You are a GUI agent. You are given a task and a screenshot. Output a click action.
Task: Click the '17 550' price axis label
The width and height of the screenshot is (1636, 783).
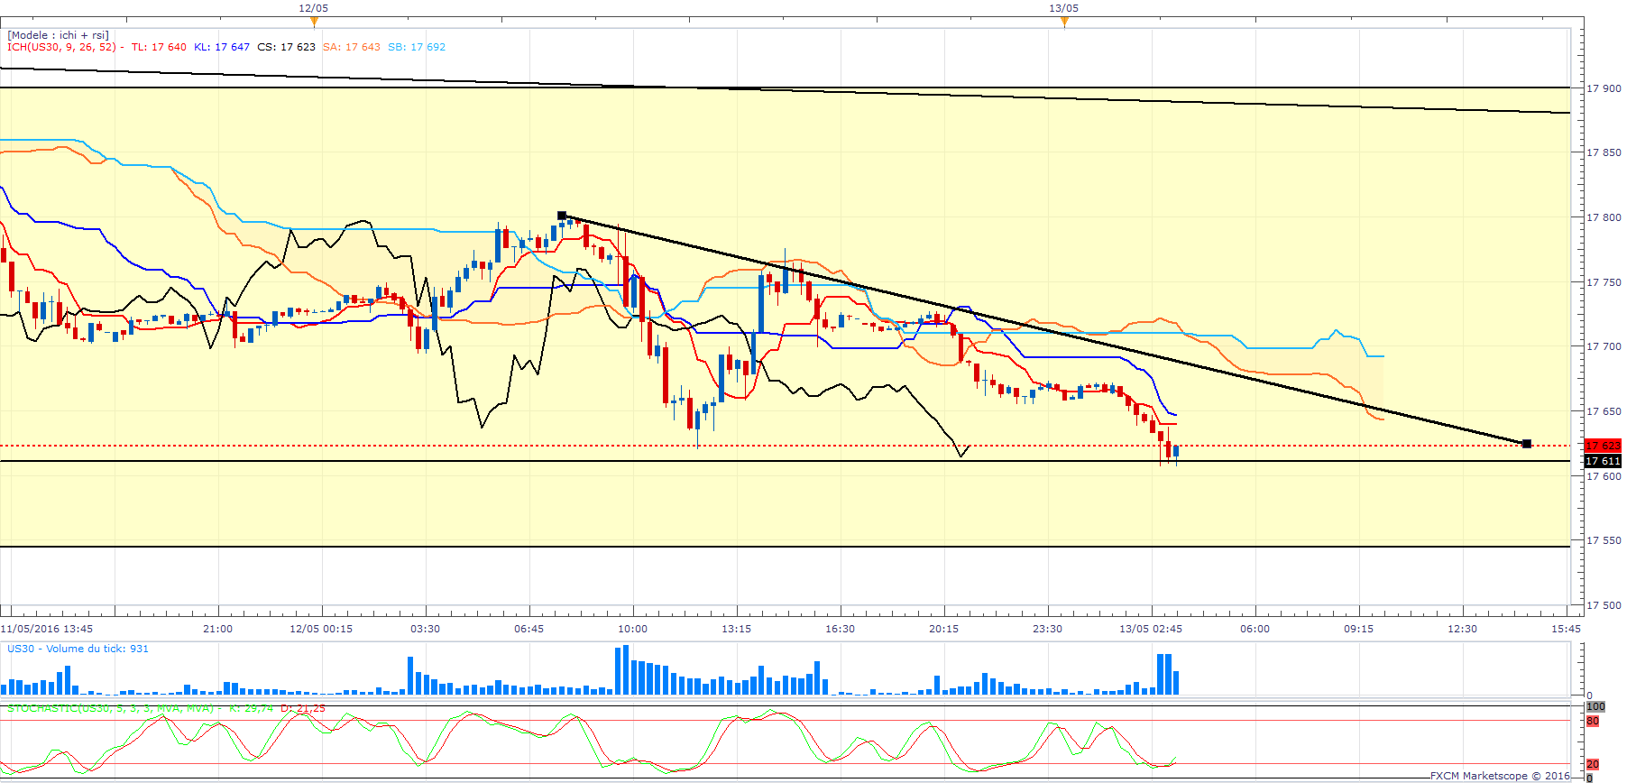coord(1604,540)
